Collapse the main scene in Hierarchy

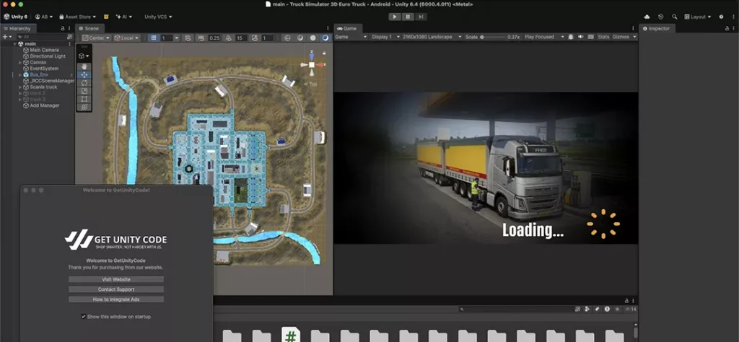pos(14,44)
